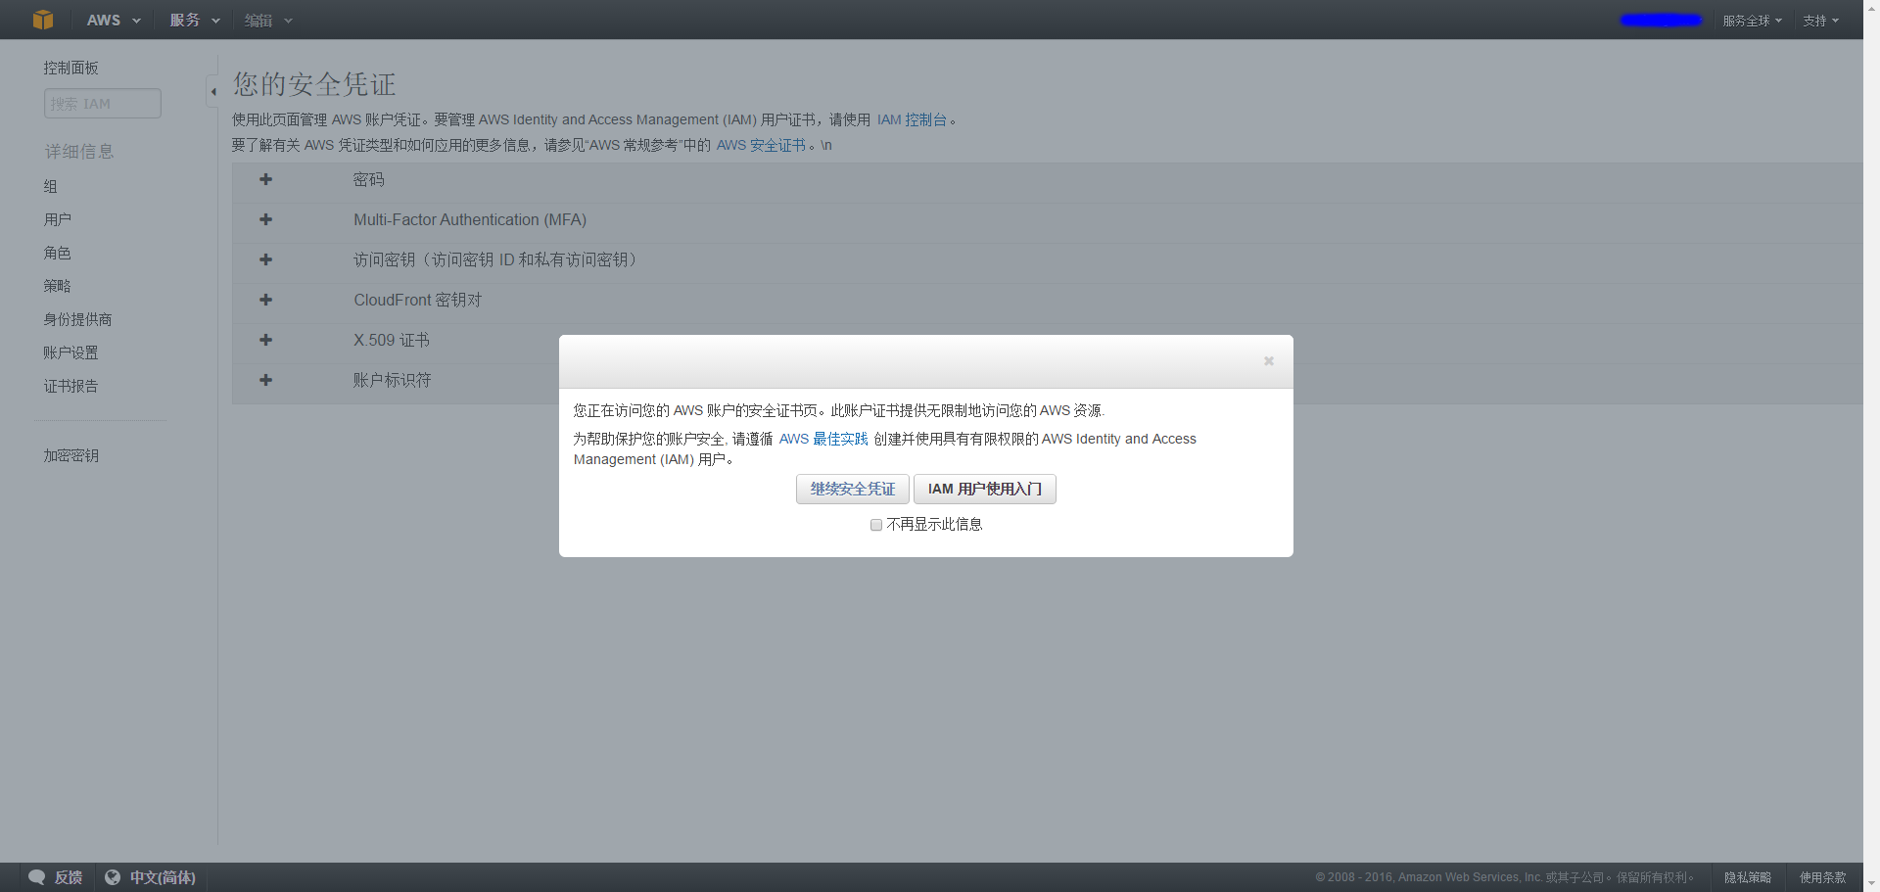
Task: Expand 账户标识符 plus icon
Action: click(x=265, y=380)
